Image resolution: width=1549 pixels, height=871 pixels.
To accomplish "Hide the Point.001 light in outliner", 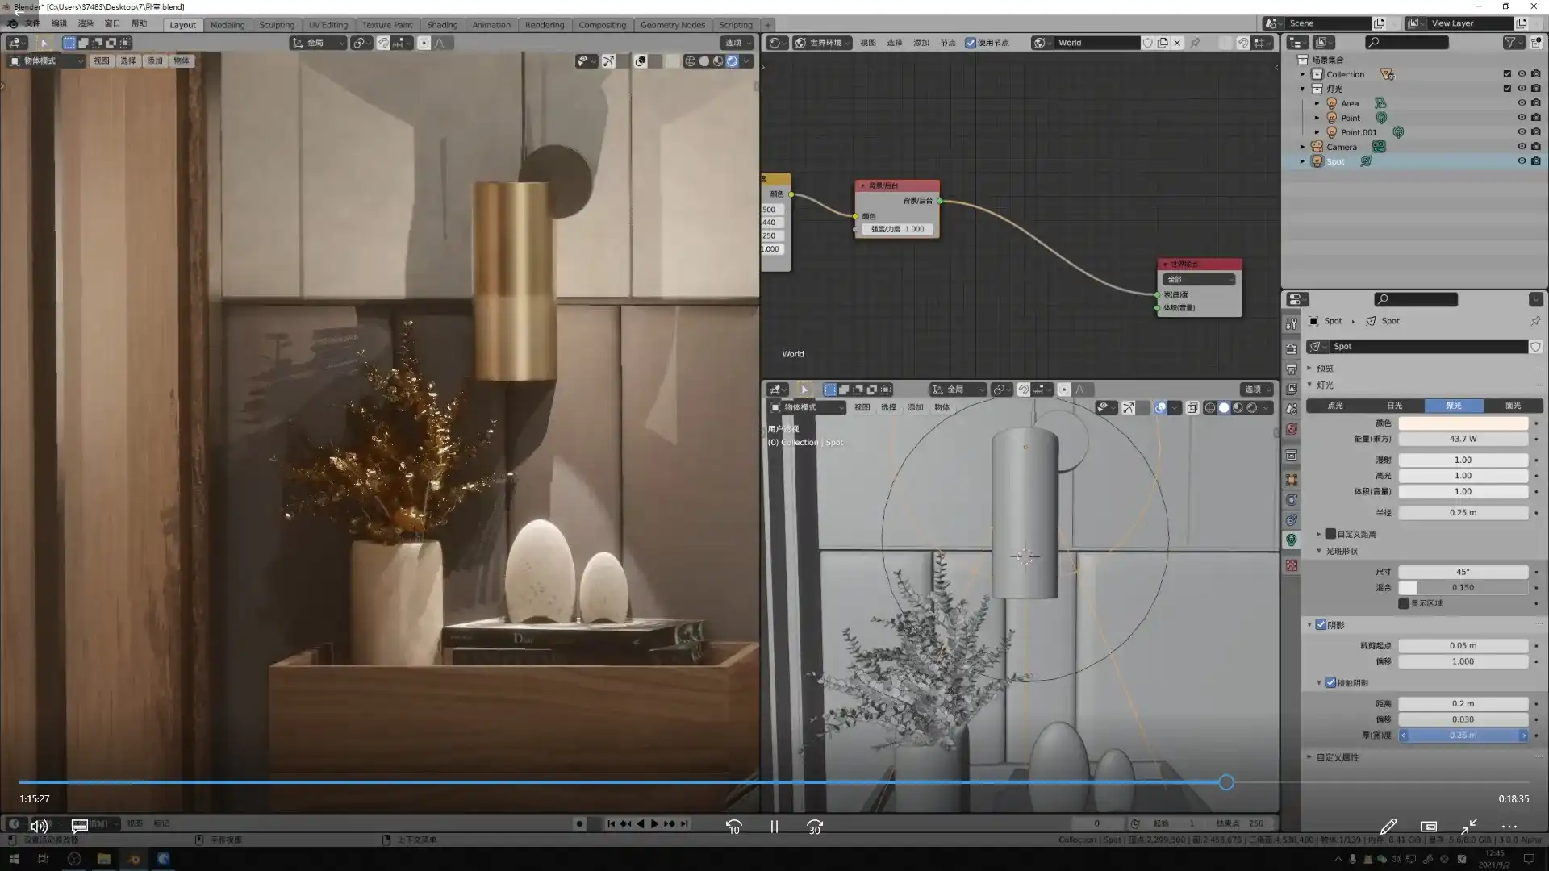I will [x=1522, y=132].
